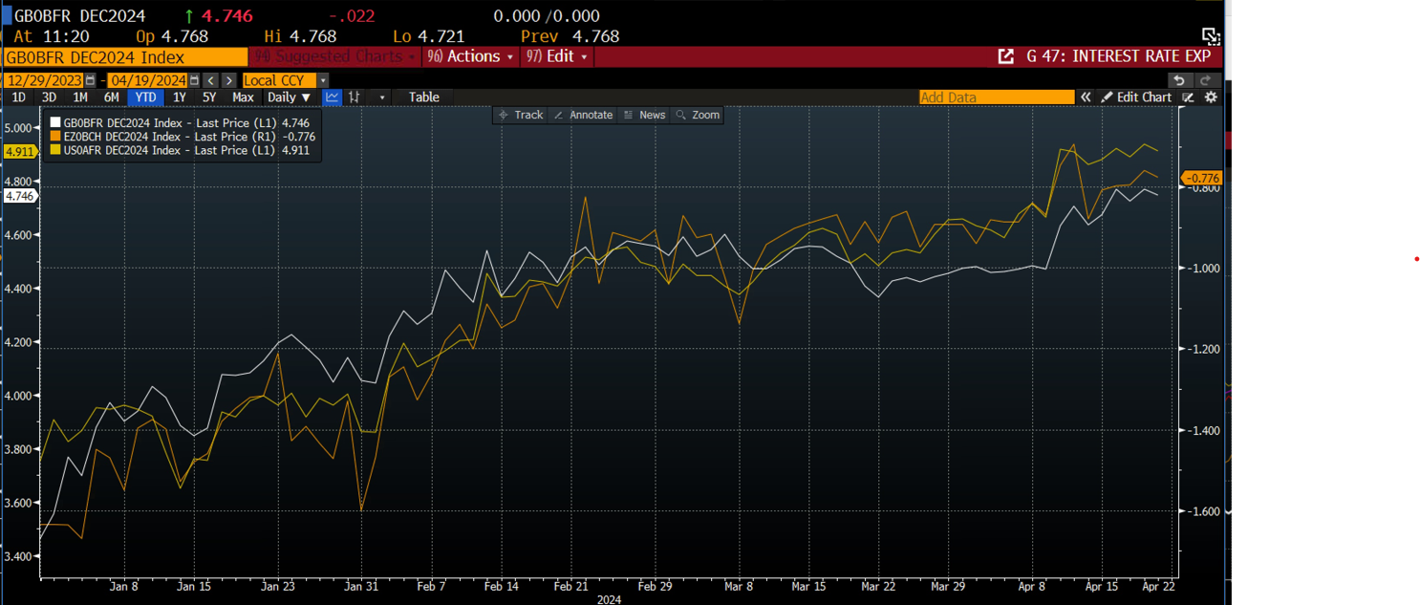Click the Add Data input field
Viewport: 1420px width, 605px height.
(x=996, y=97)
